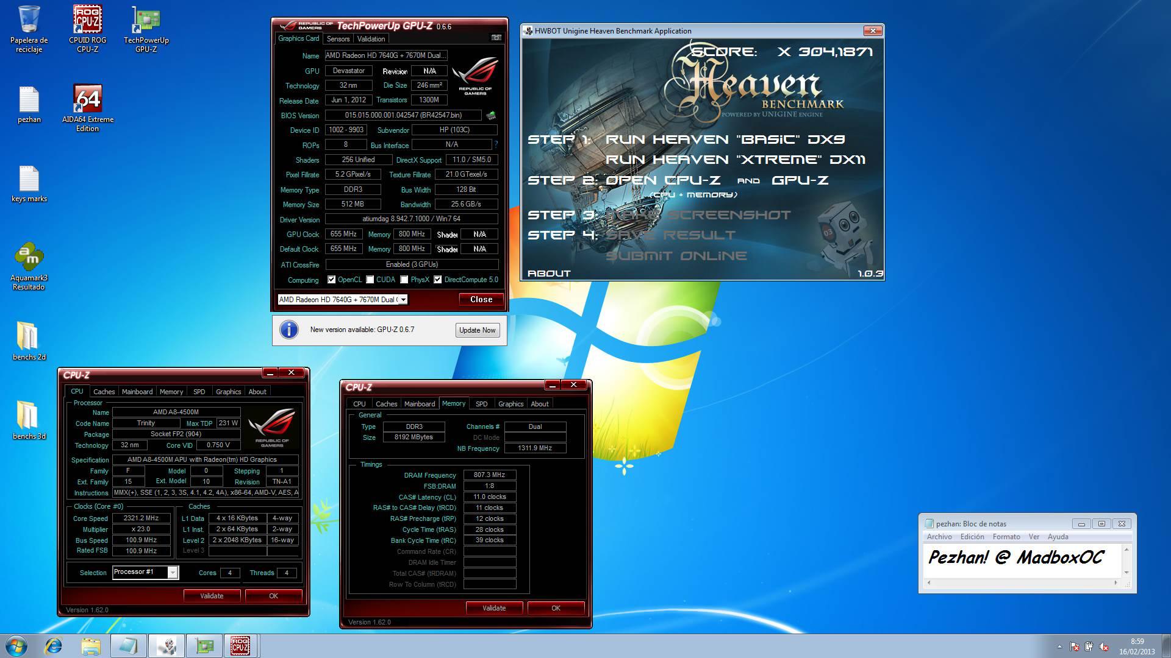Click Validate in memory CPU-Z window
1171x658 pixels.
click(x=494, y=608)
